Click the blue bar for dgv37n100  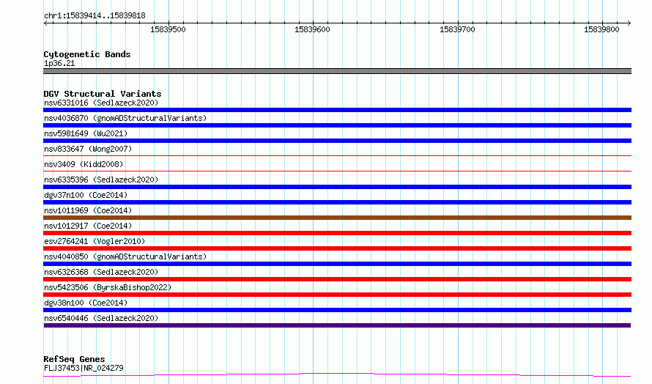click(337, 202)
